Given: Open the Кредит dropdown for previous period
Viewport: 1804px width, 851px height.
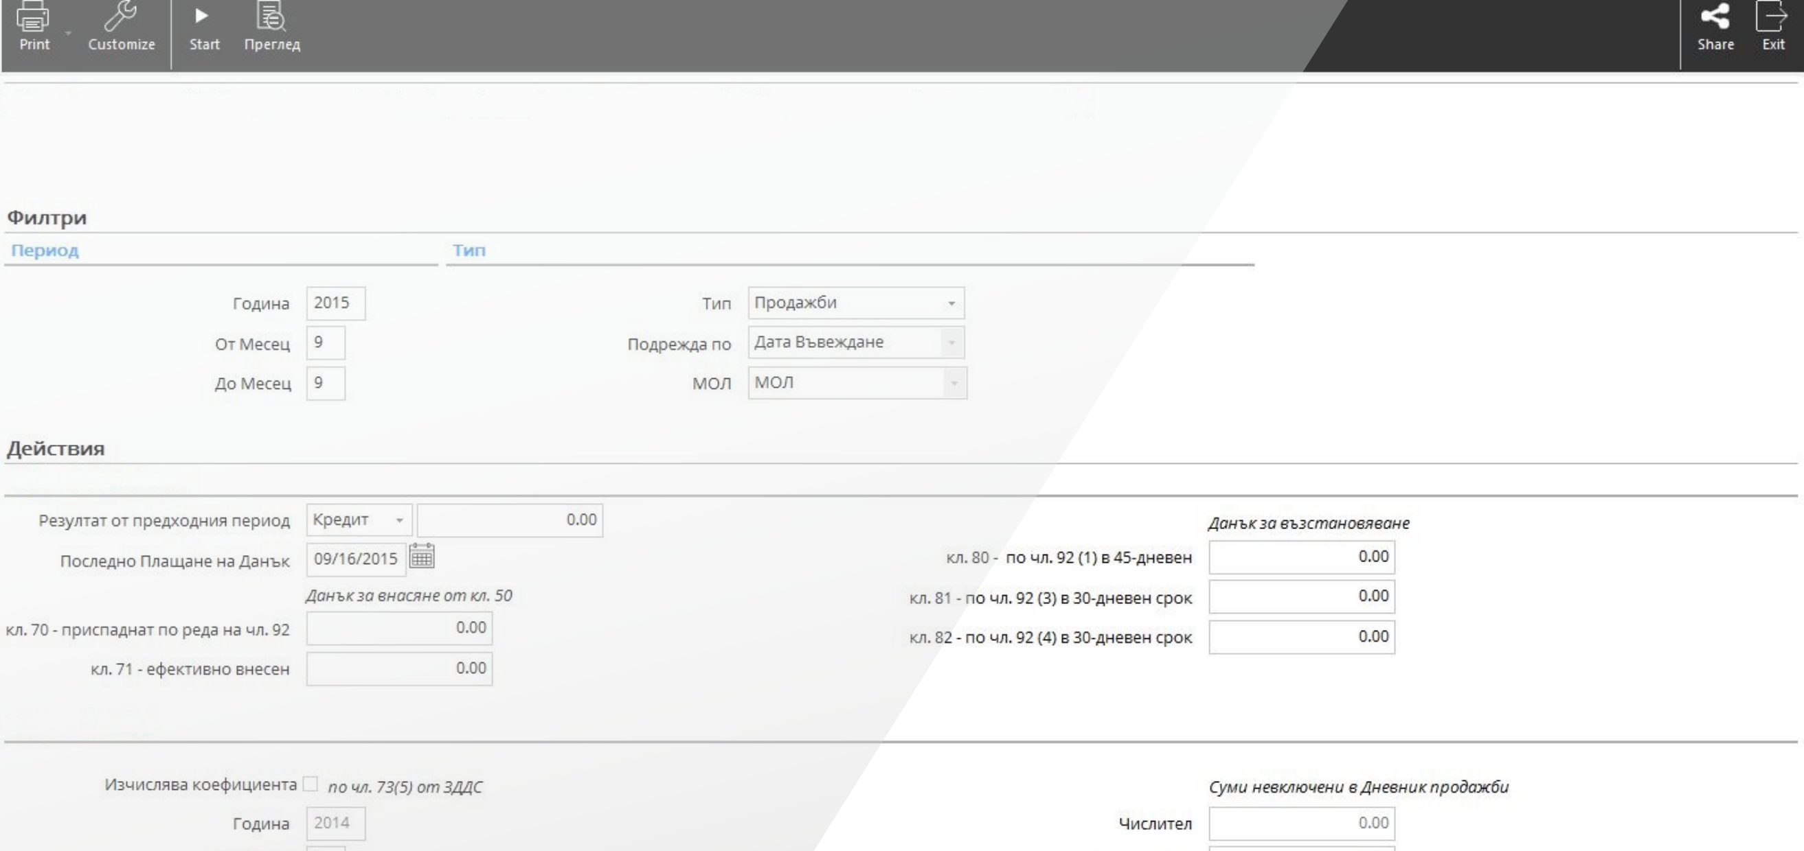Looking at the screenshot, I should tap(398, 520).
